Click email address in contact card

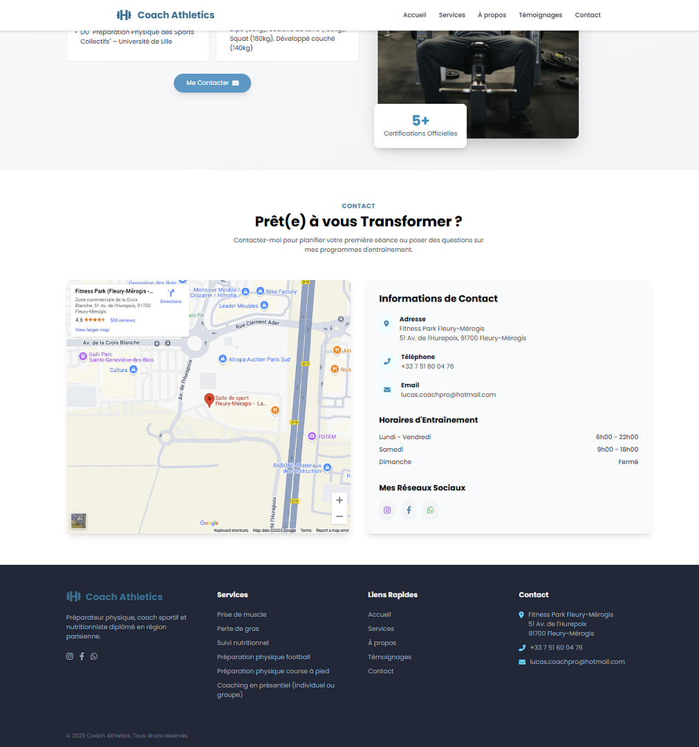click(448, 394)
